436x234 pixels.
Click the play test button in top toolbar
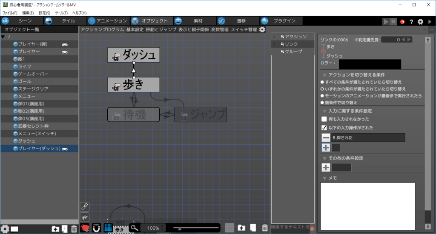[386, 22]
